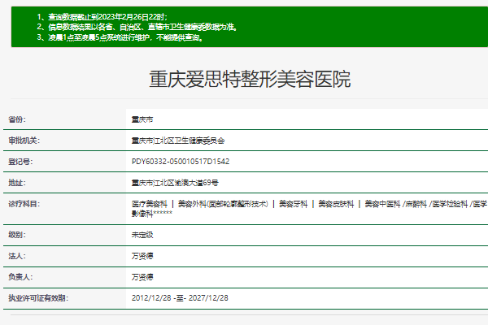Image resolution: width=488 pixels, height=325 pixels.
Task: Click the validity period 2012/12/28 -至- 2027/12/28
Action: (x=180, y=298)
